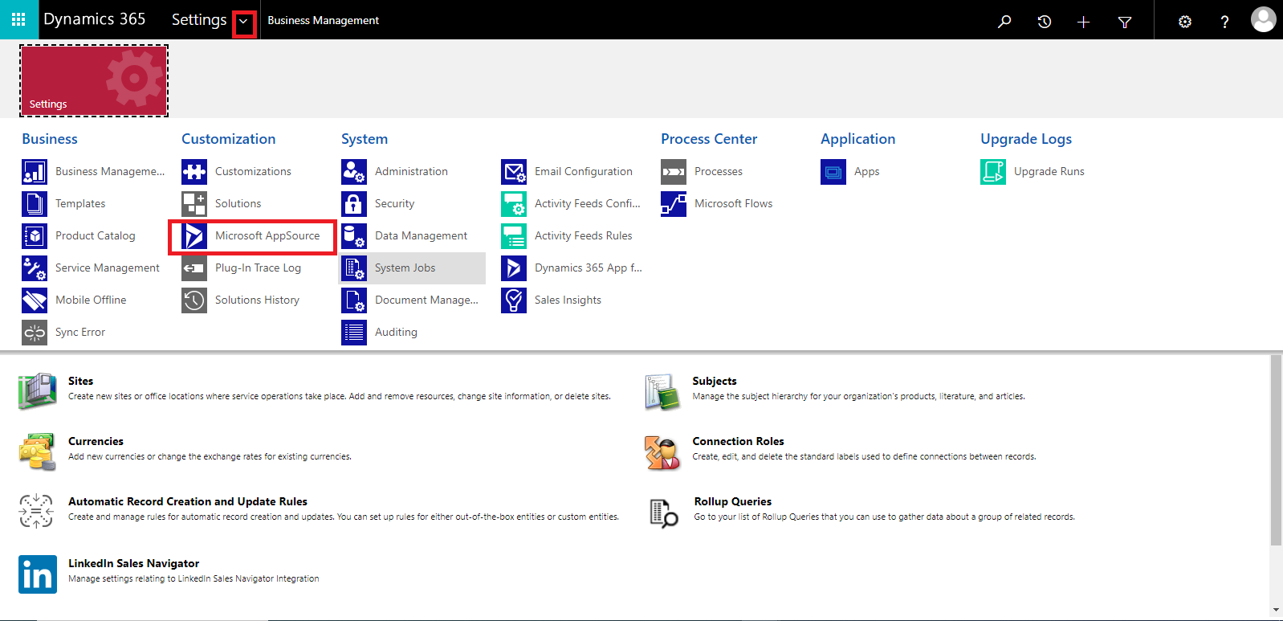The image size is (1283, 621).
Task: Open Solutions History clock icon
Action: (x=194, y=300)
